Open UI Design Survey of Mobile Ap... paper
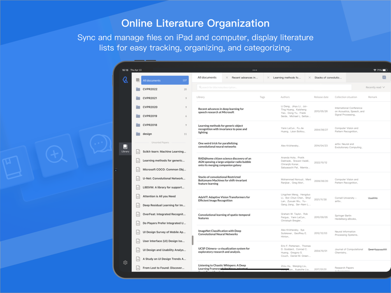The image size is (391, 293). click(x=162, y=232)
